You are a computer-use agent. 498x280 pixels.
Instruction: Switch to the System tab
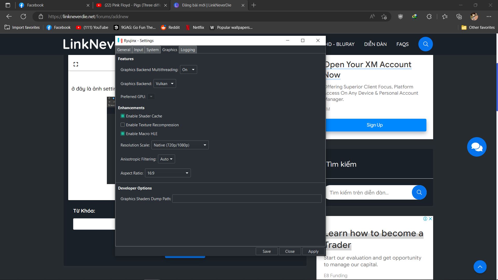coord(152,49)
